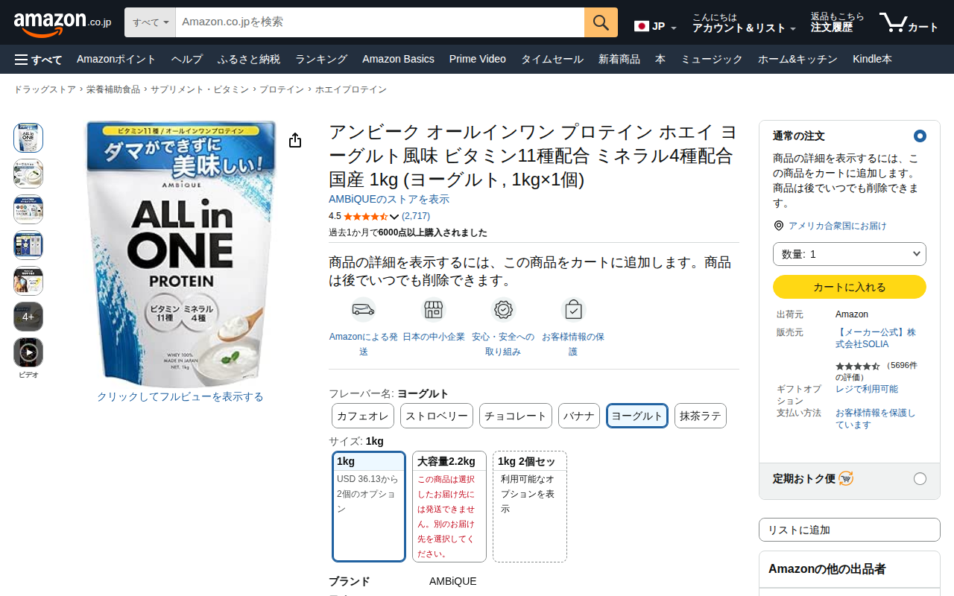This screenshot has width=954, height=596.
Task: Open the ふるさと納税 nav item
Action: click(x=249, y=60)
